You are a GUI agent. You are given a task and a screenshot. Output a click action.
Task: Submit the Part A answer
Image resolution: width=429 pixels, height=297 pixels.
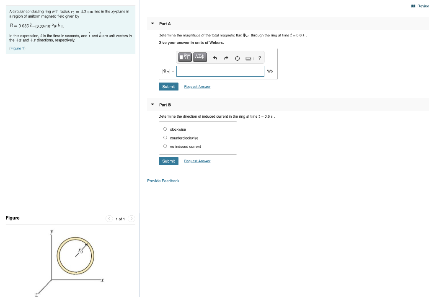[168, 86]
